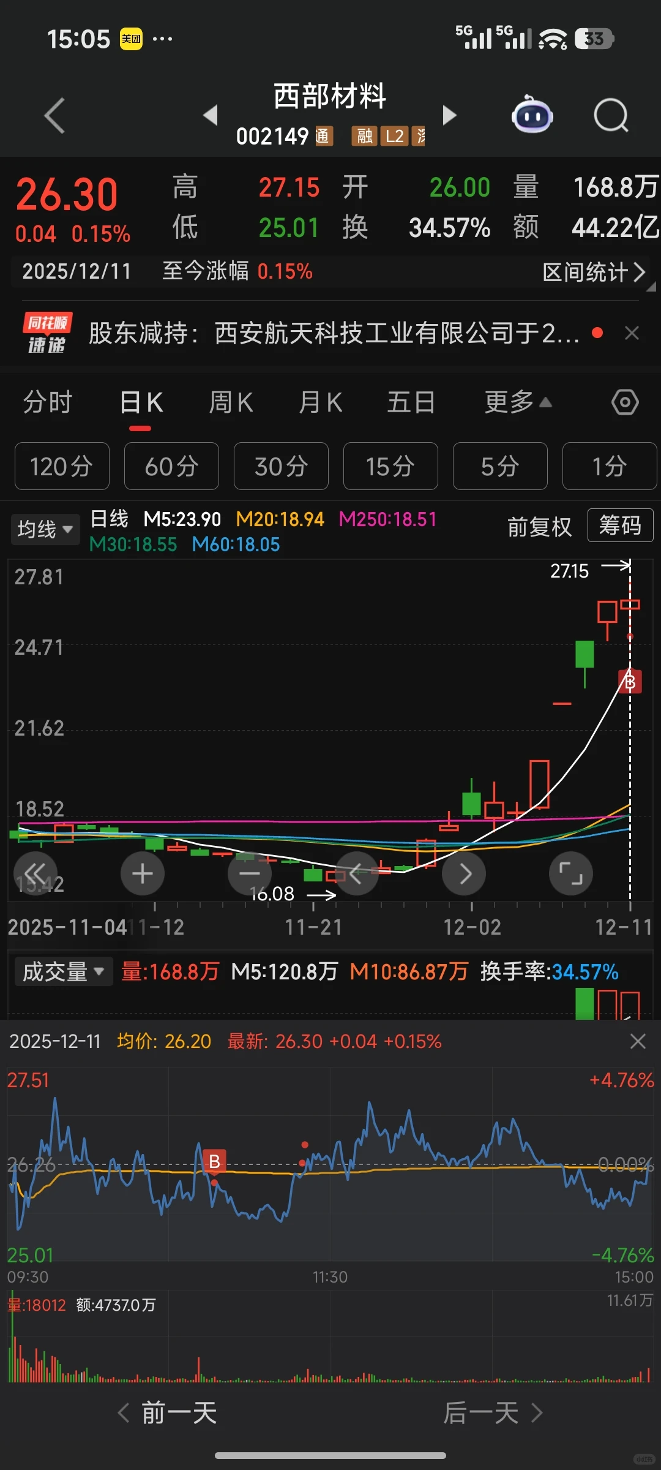This screenshot has width=661, height=1470.
Task: Zoom out the K-line chart
Action: 250,873
